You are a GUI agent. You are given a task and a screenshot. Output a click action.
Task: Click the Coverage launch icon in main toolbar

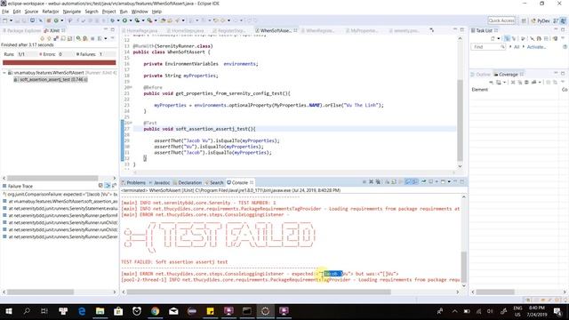tap(137, 20)
